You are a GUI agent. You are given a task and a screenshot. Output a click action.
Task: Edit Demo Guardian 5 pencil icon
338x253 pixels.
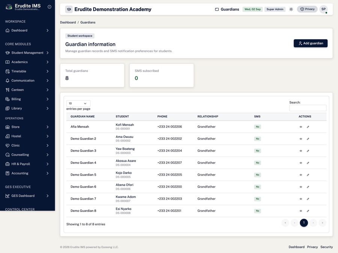(x=308, y=175)
